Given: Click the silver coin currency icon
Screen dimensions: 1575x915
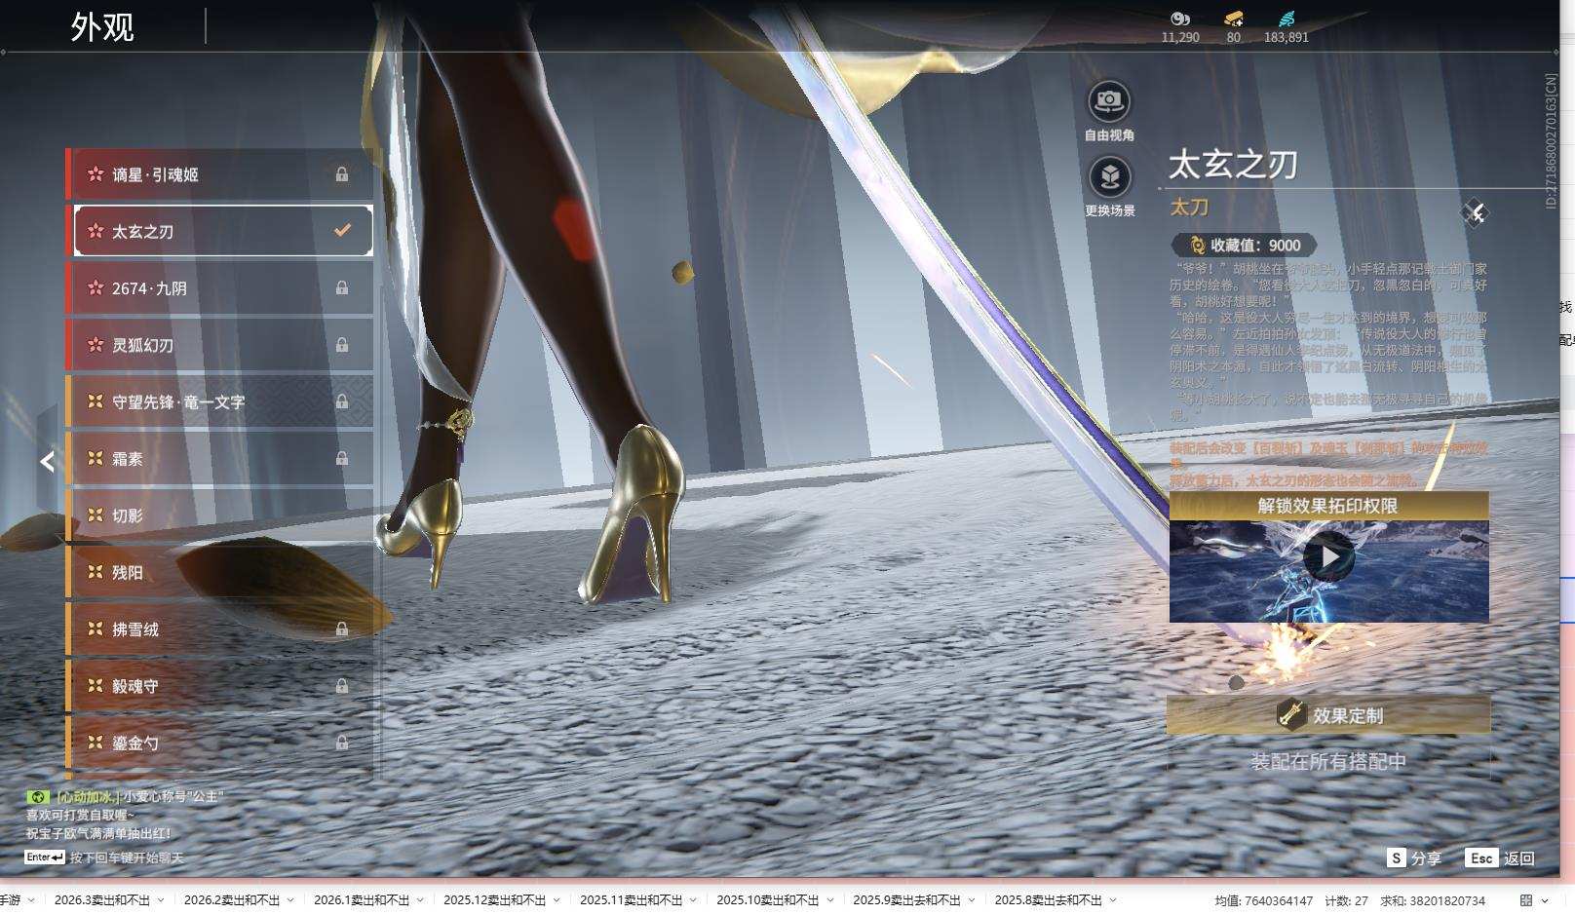Looking at the screenshot, I should coord(1179,19).
